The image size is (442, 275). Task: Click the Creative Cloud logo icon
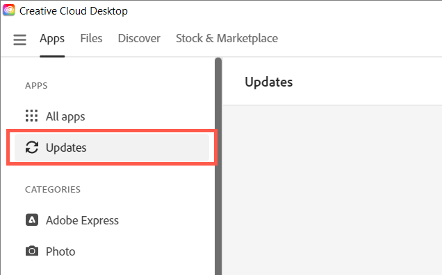[x=9, y=10]
